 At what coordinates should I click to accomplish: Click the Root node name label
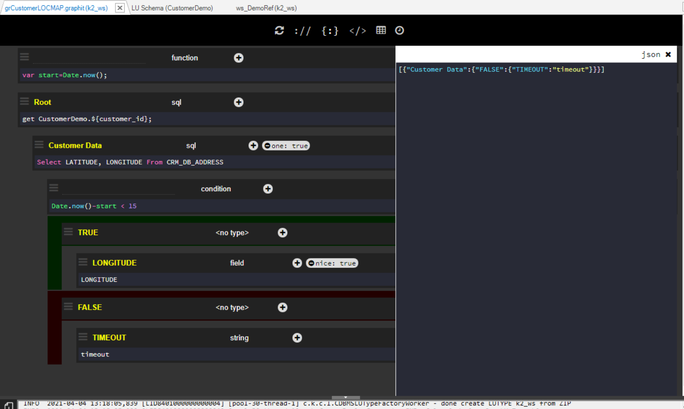pyautogui.click(x=42, y=102)
